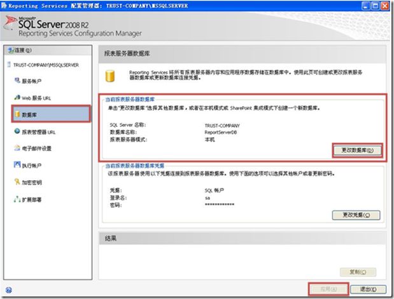Click the Encryption Keys key icon
Image resolution: width=394 pixels, height=299 pixels.
click(x=17, y=182)
